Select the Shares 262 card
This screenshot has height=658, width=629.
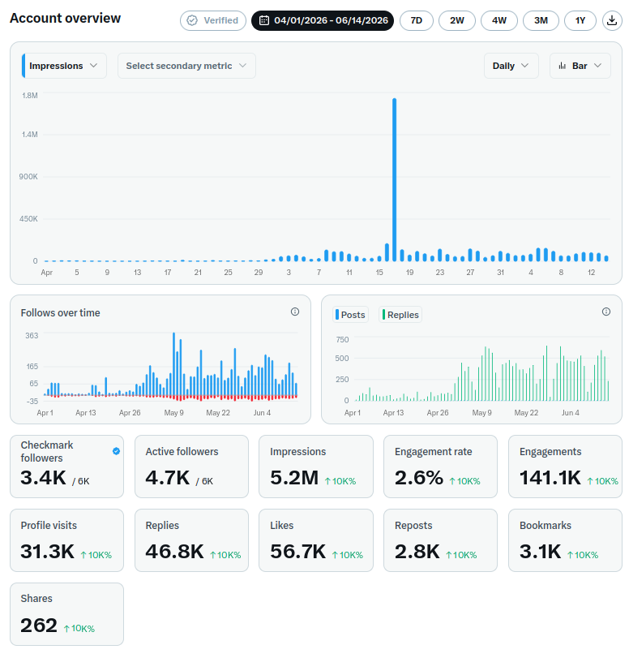(67, 614)
